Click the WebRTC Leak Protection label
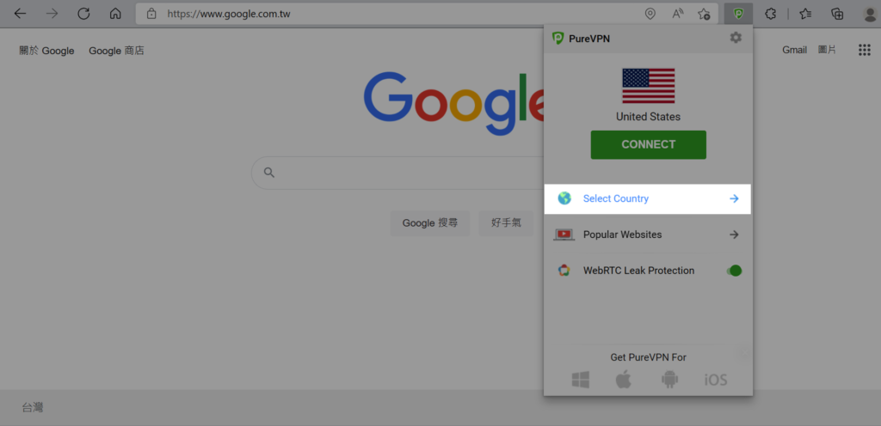The image size is (881, 426). click(639, 271)
